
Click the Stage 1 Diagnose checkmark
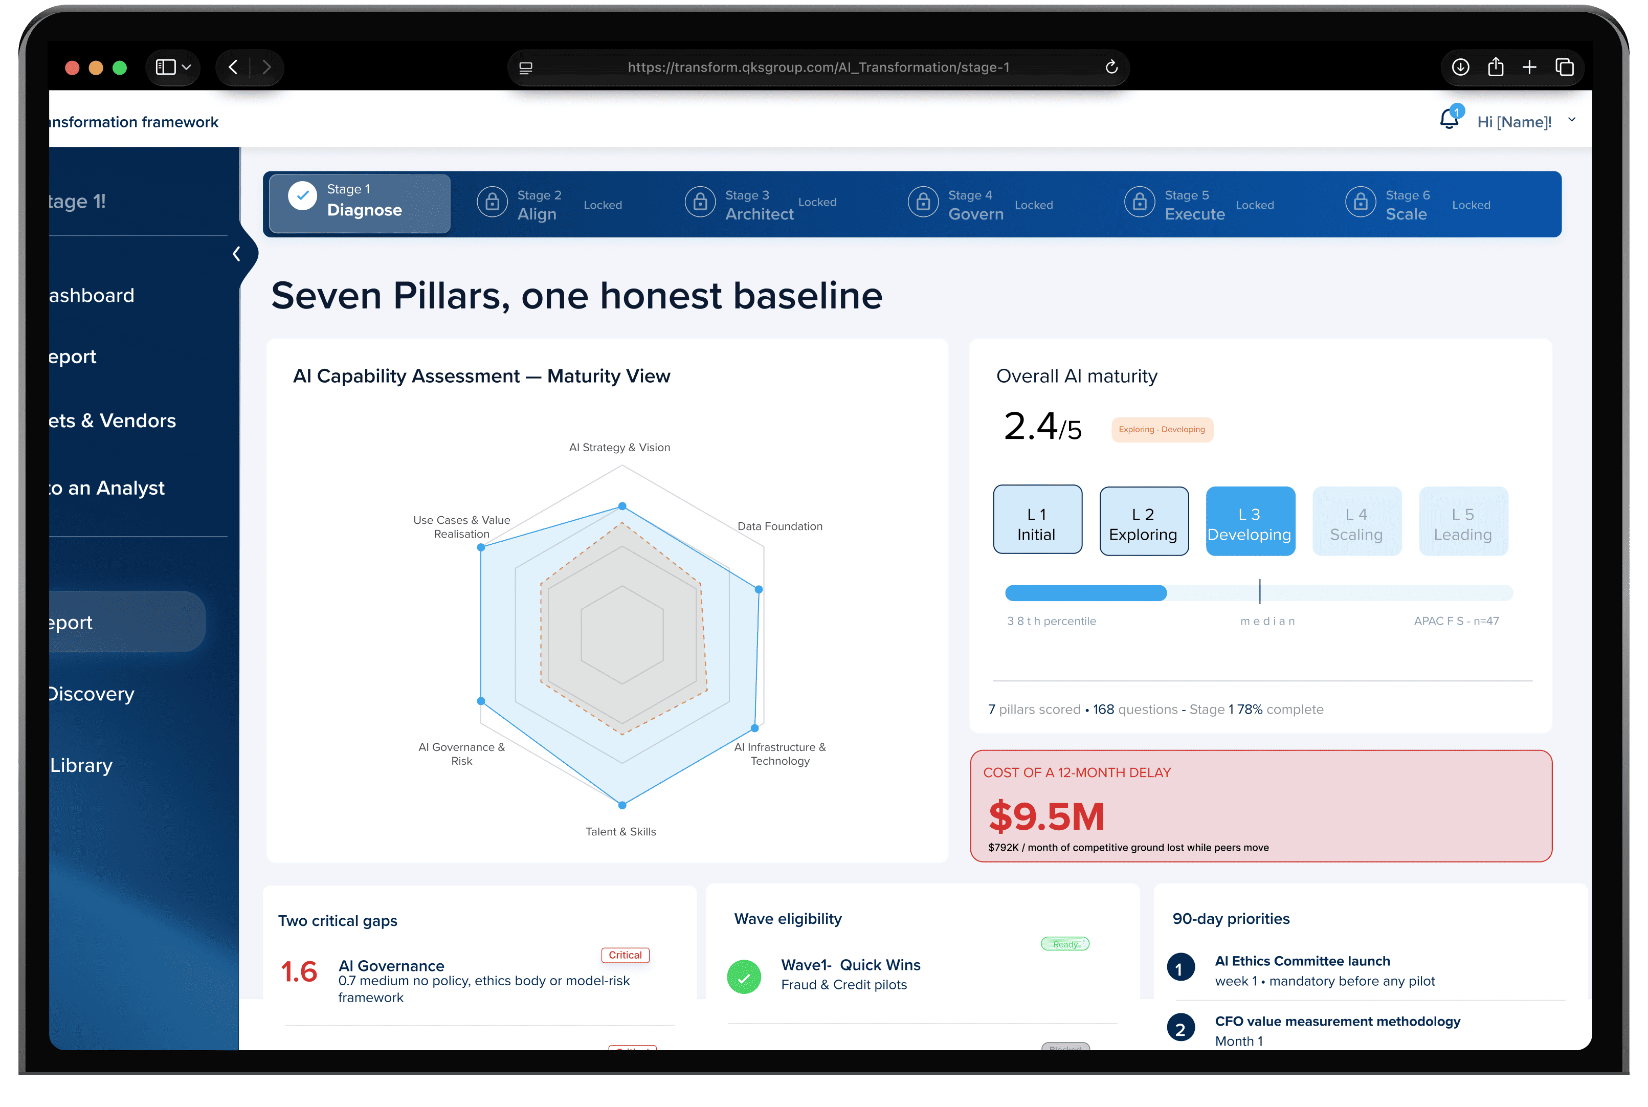(302, 196)
